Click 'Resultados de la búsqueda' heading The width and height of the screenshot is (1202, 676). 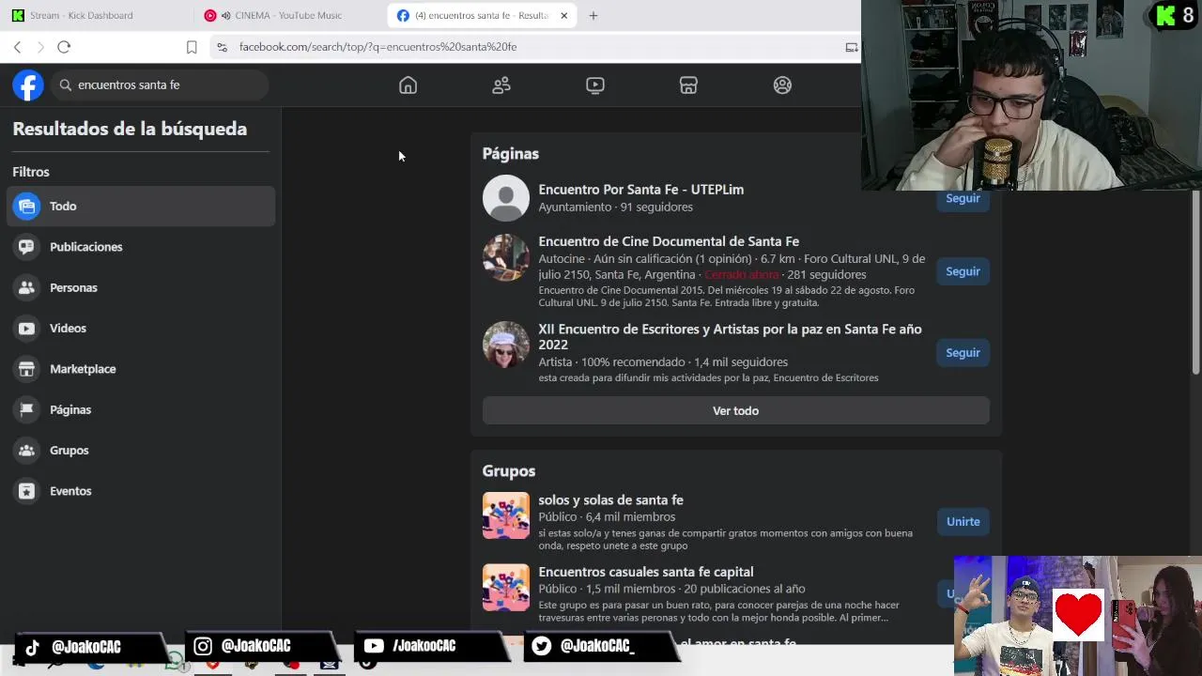pos(130,129)
